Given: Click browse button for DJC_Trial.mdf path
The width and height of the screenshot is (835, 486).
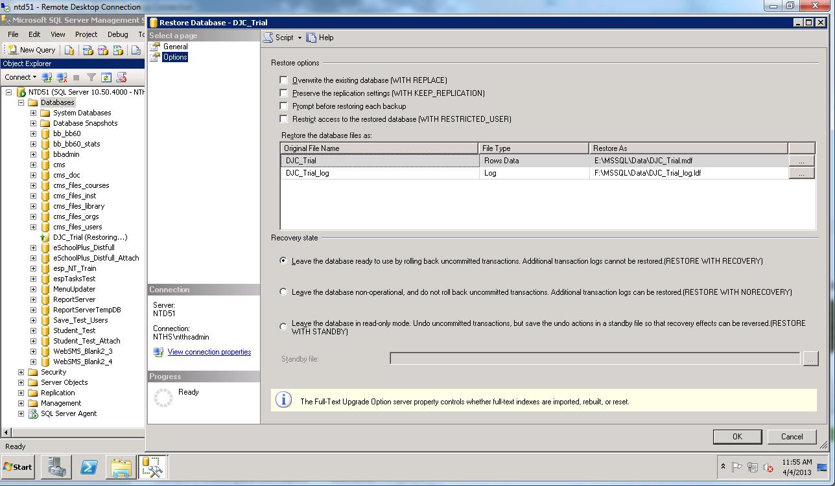Looking at the screenshot, I should (x=801, y=161).
